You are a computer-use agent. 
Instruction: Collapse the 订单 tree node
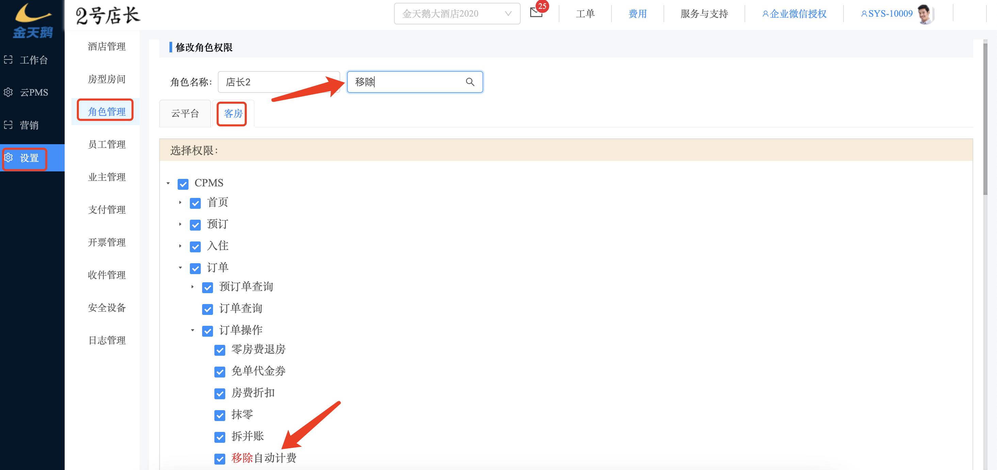coord(180,267)
